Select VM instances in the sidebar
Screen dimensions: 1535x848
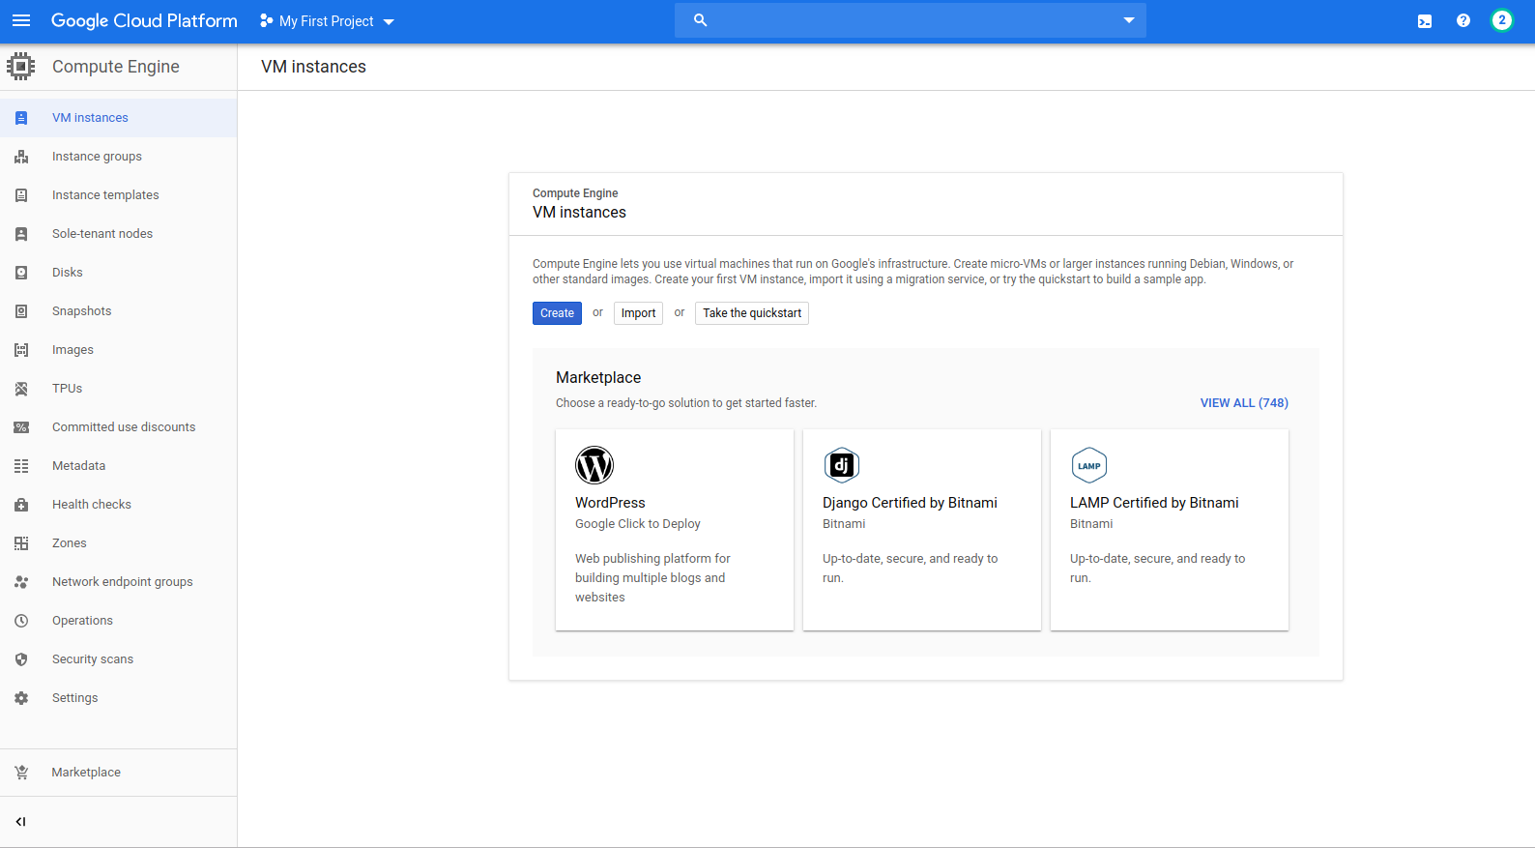[x=118, y=118]
